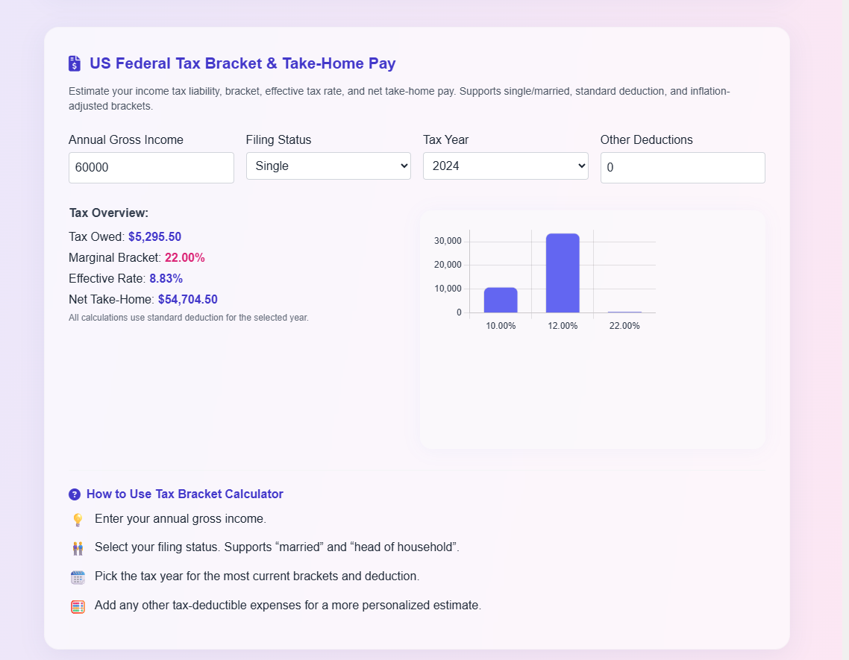Click the calendar tax year icon

tap(78, 577)
